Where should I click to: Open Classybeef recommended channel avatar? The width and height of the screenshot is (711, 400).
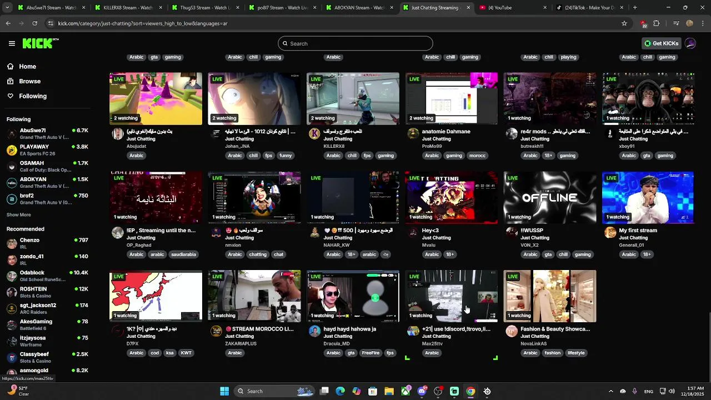12,357
